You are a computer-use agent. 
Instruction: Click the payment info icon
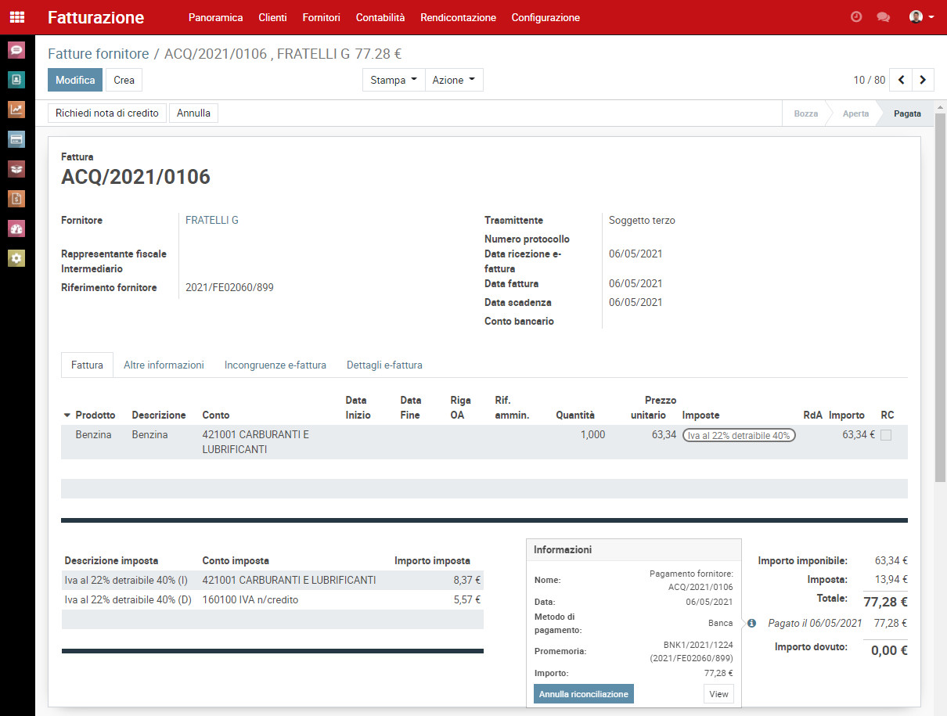coord(751,624)
